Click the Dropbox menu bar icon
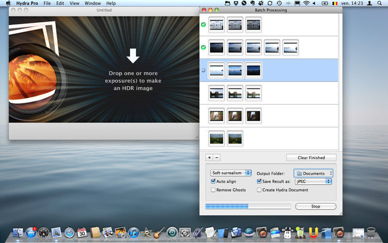The height and width of the screenshot is (243, 388). (236, 3)
